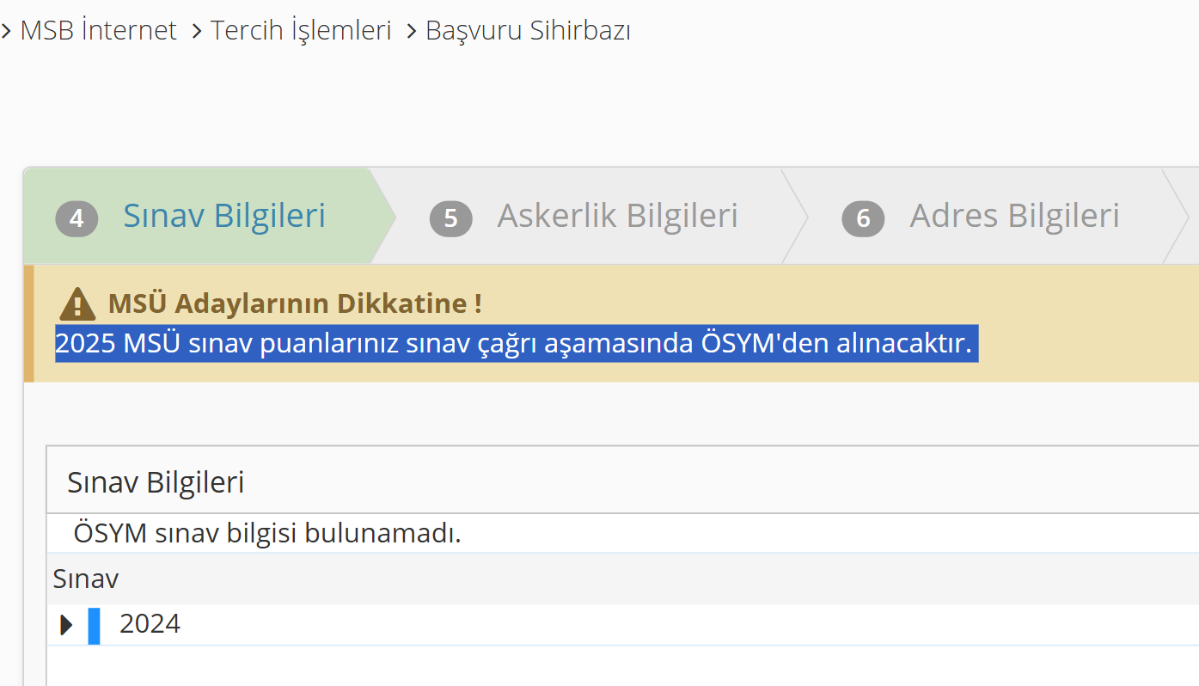1199x686 pixels.
Task: Click the MSÜ Adaylarının Dikkatine heading
Action: [x=294, y=303]
